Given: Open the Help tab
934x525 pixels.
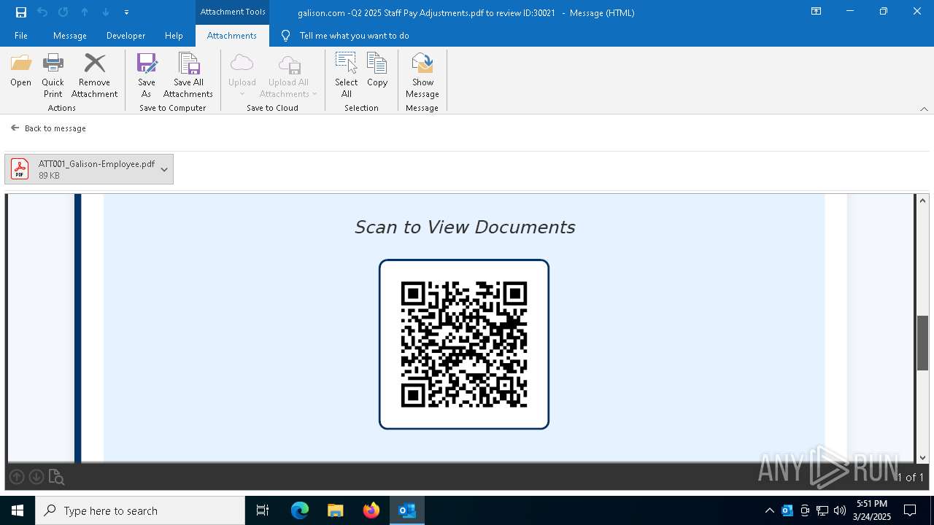Looking at the screenshot, I should (174, 36).
